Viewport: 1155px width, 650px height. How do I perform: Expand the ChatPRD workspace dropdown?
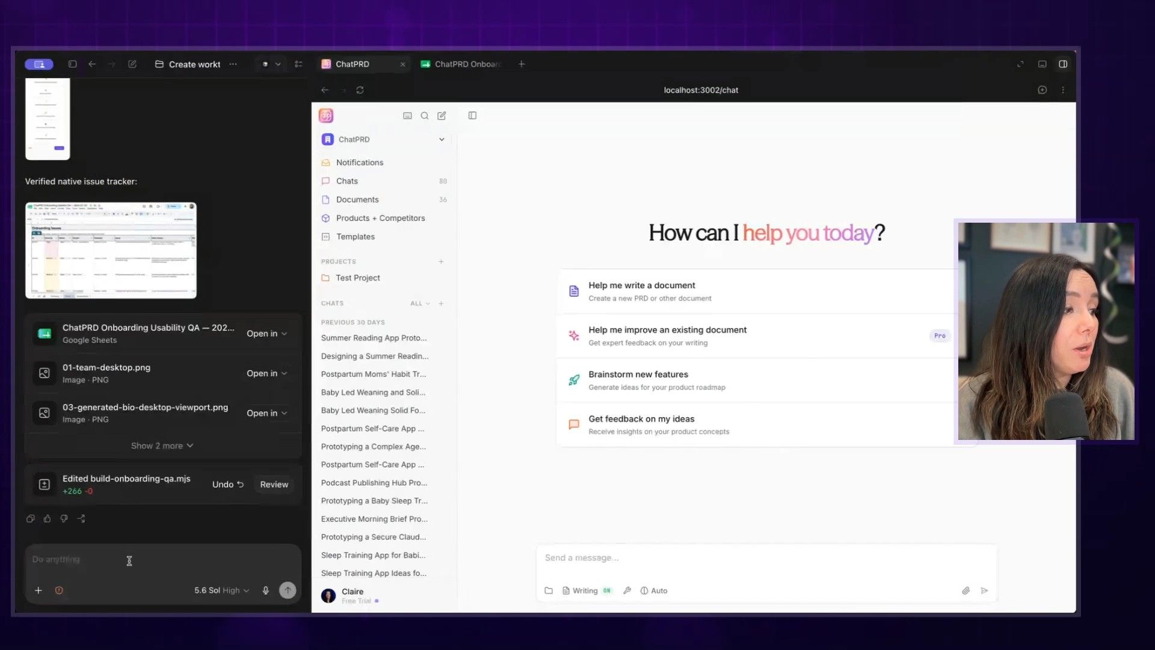point(442,140)
